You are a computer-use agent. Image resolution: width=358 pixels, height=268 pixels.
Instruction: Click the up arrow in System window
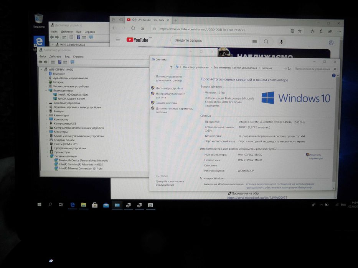(171, 67)
